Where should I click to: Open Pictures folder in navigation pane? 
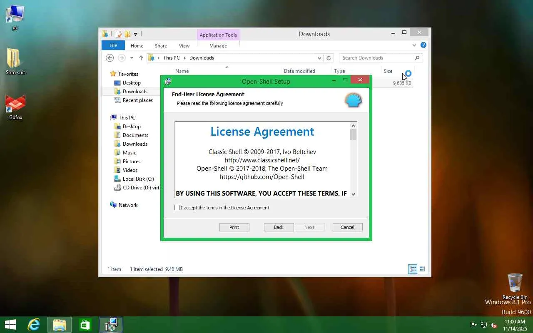[132, 162]
